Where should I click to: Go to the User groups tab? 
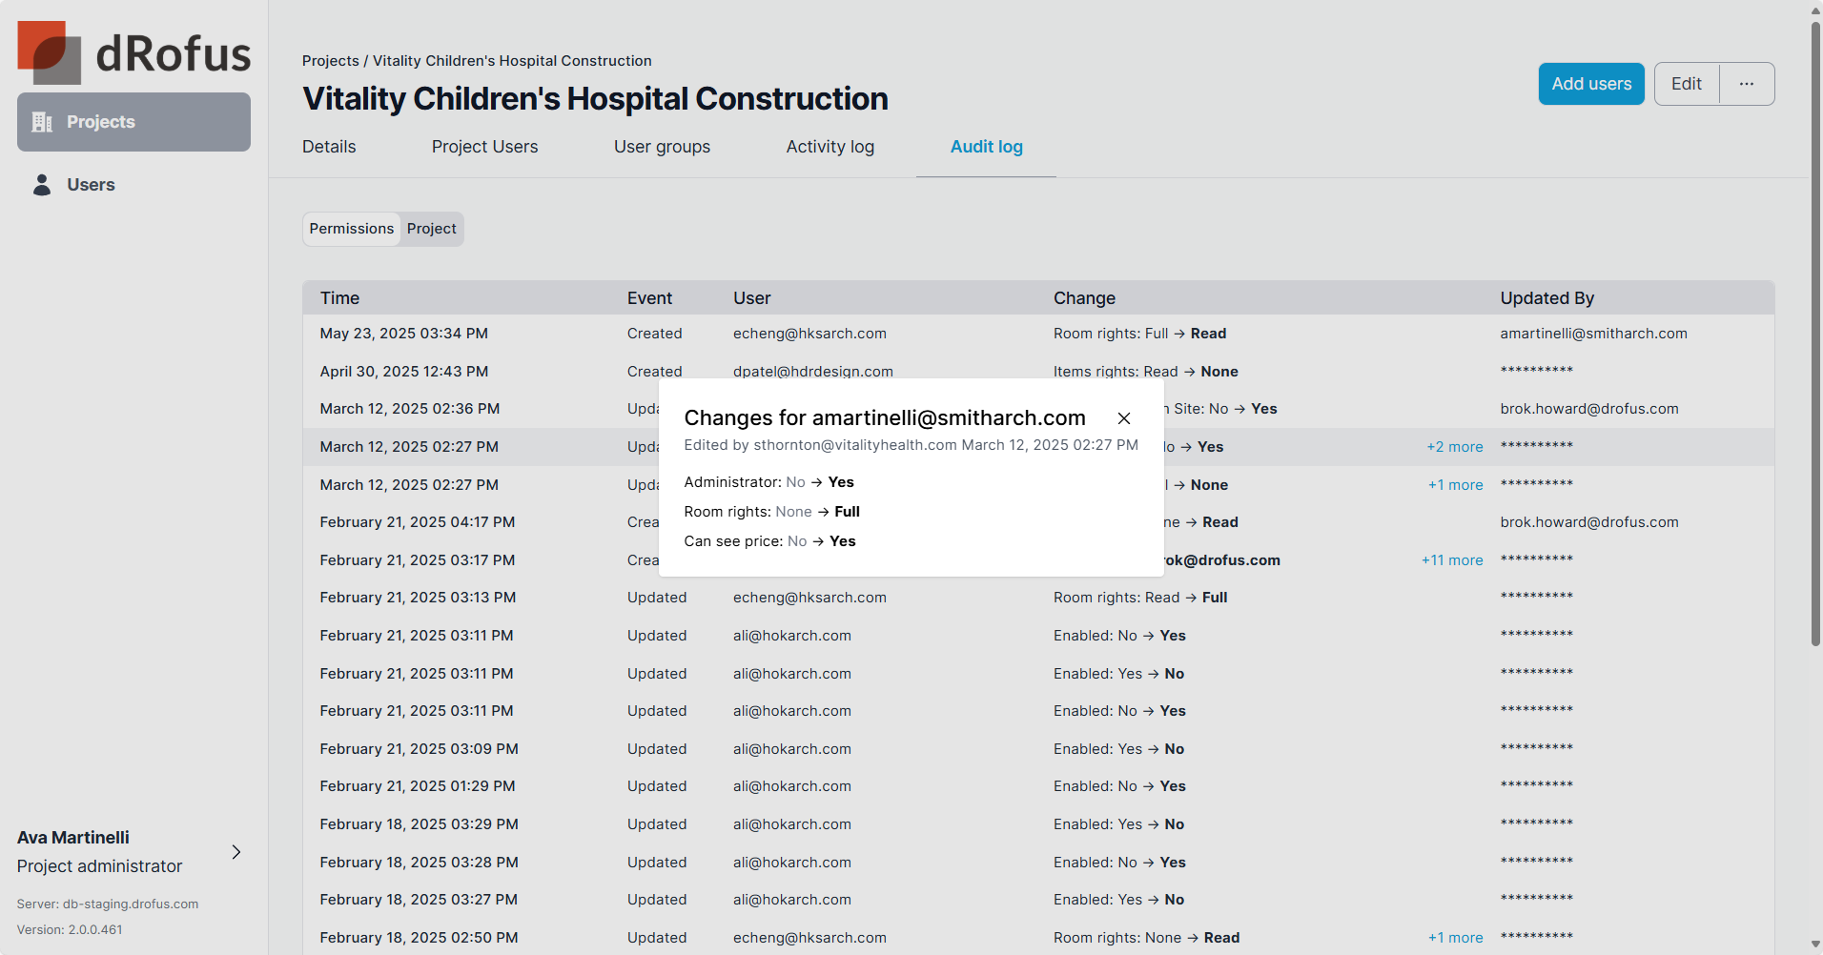tap(662, 147)
